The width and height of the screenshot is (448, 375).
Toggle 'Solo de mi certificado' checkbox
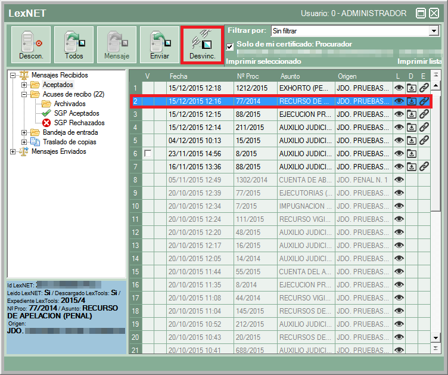pyautogui.click(x=230, y=46)
